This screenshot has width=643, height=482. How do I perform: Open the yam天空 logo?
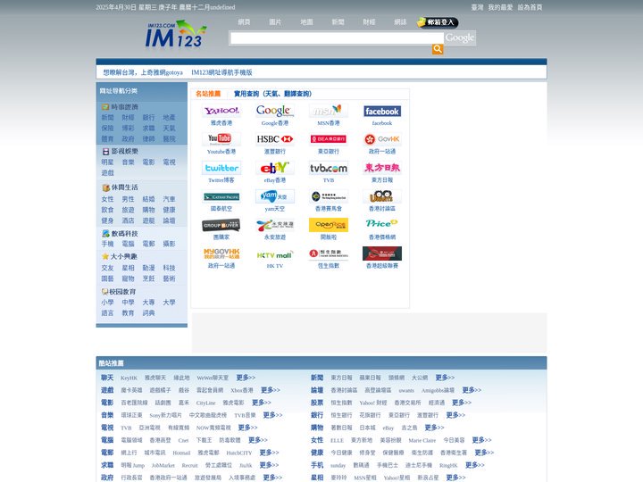(275, 196)
